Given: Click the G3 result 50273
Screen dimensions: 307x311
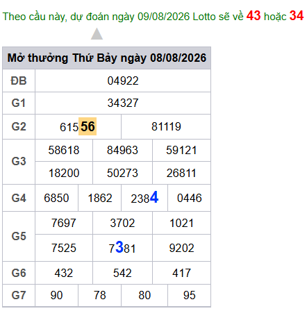Looking at the screenshot, I should click(x=122, y=173).
